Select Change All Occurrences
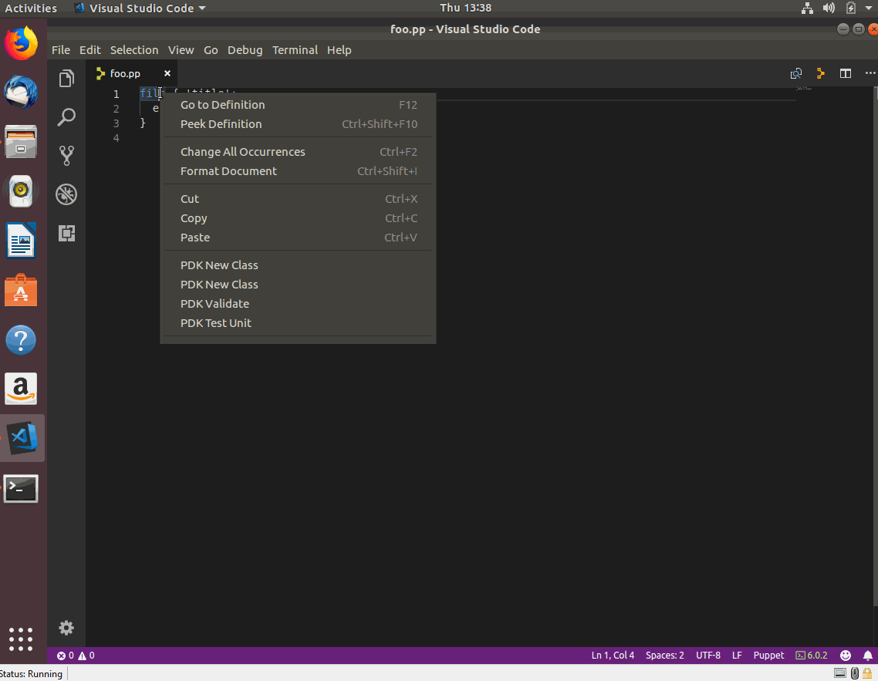 [x=298, y=152]
